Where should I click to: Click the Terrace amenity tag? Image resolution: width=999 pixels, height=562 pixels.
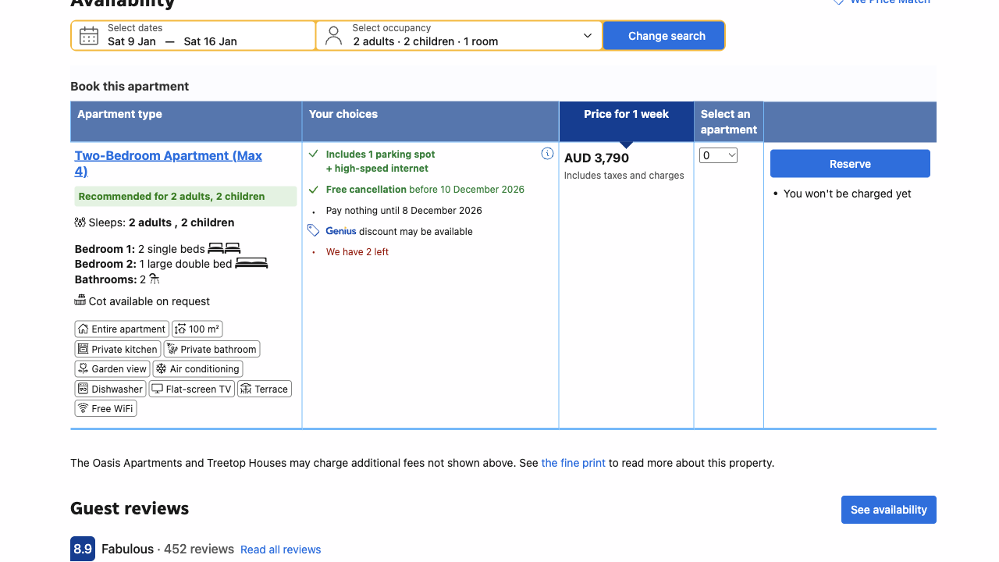(265, 389)
